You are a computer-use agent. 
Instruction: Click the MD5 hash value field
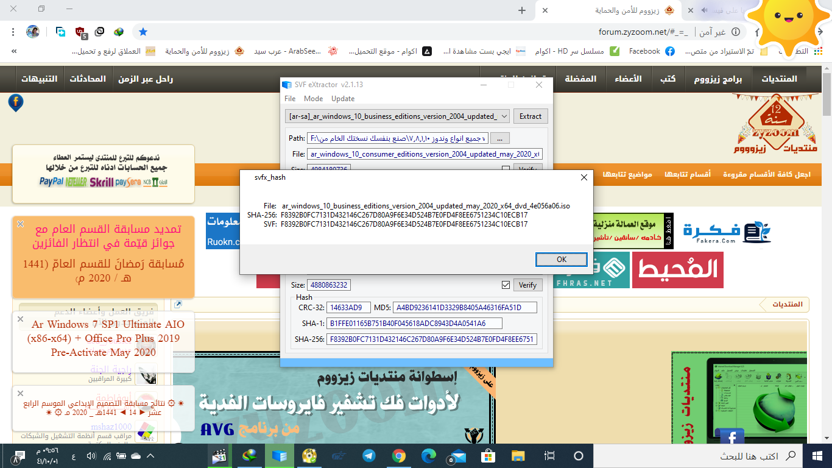pos(465,307)
